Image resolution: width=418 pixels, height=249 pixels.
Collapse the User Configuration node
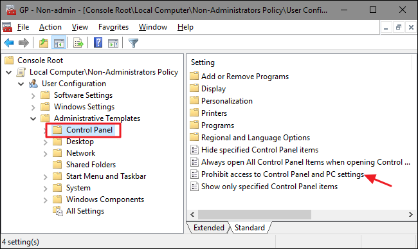click(x=21, y=84)
